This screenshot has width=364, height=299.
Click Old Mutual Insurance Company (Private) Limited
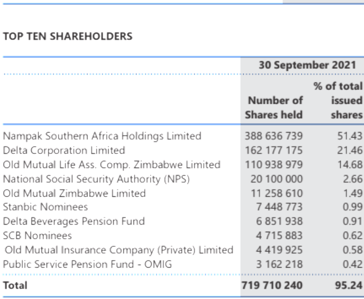point(119,249)
